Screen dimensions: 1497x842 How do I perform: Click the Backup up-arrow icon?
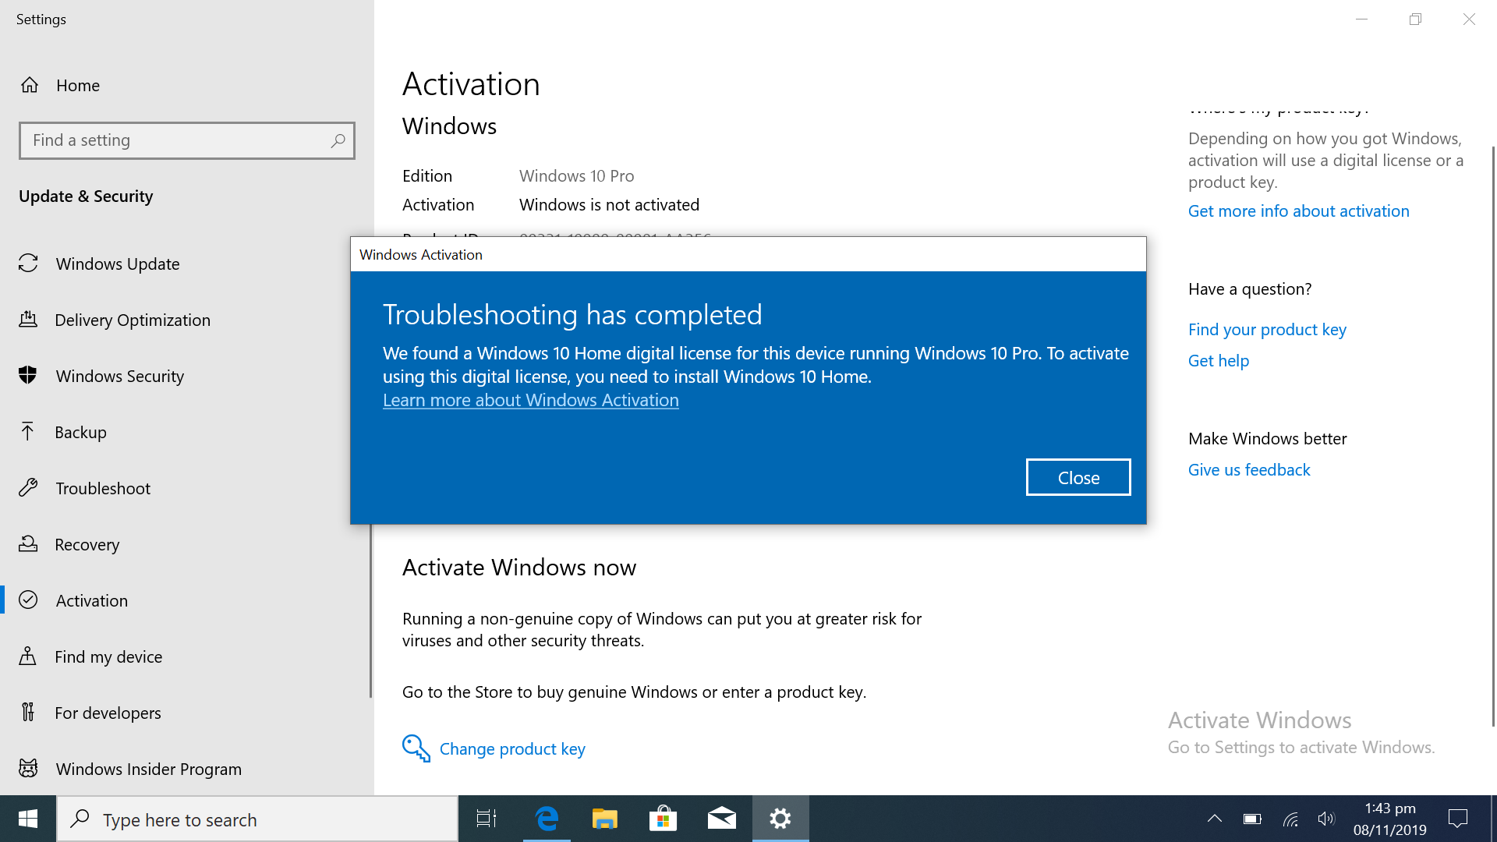[28, 432]
